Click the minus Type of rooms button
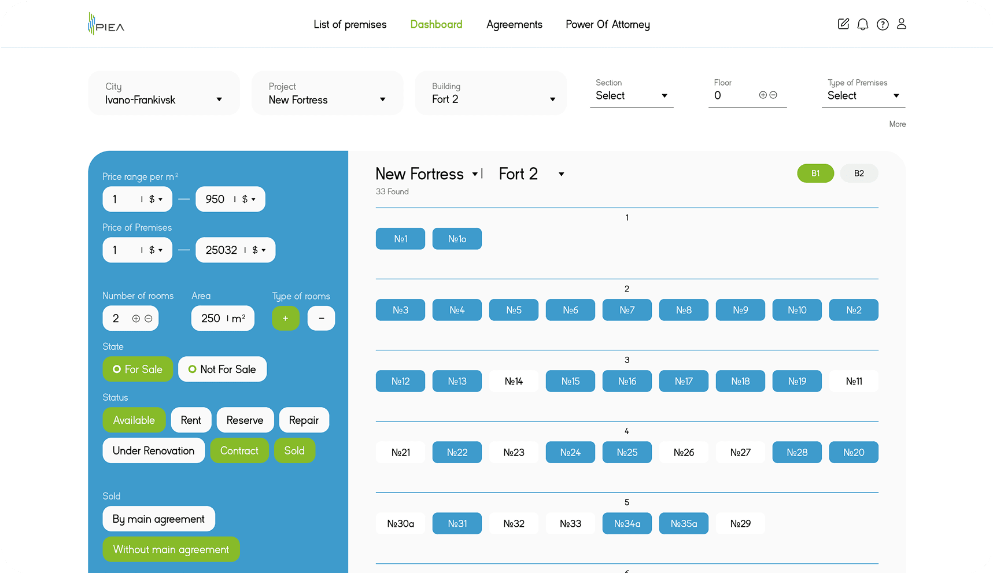 (321, 319)
